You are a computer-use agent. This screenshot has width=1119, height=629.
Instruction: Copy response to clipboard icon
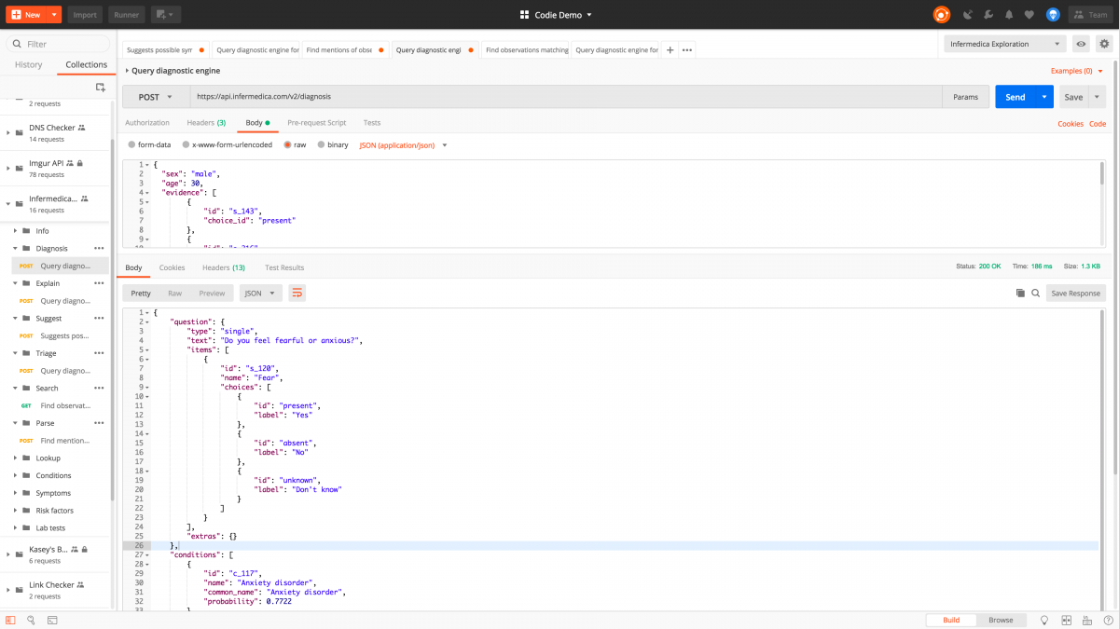coord(1020,293)
